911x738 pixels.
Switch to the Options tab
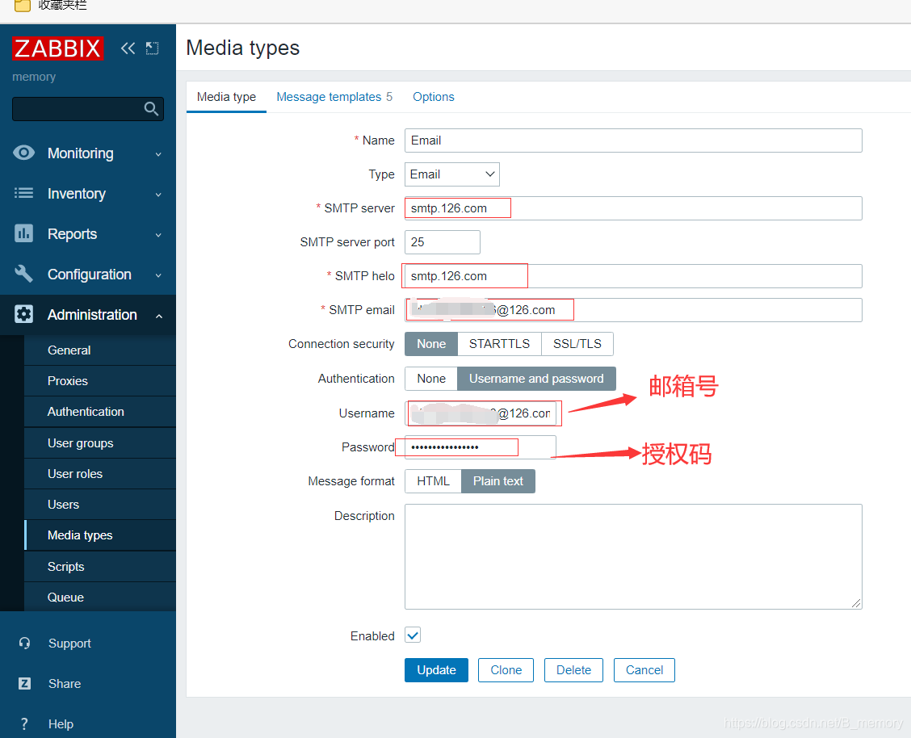(434, 97)
